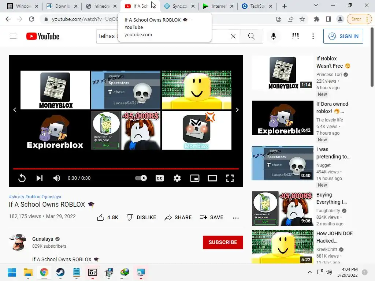Open YouTube settings three-dot menu
The width and height of the screenshot is (375, 281).
[313, 36]
